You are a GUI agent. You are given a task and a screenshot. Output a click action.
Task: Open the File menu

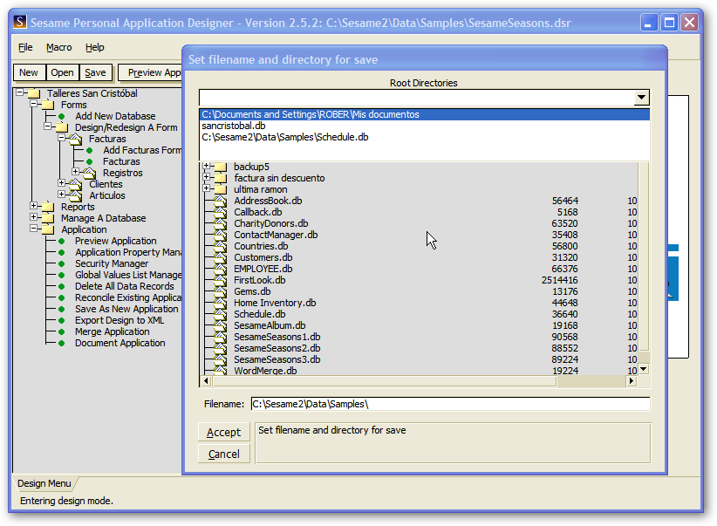coord(25,47)
